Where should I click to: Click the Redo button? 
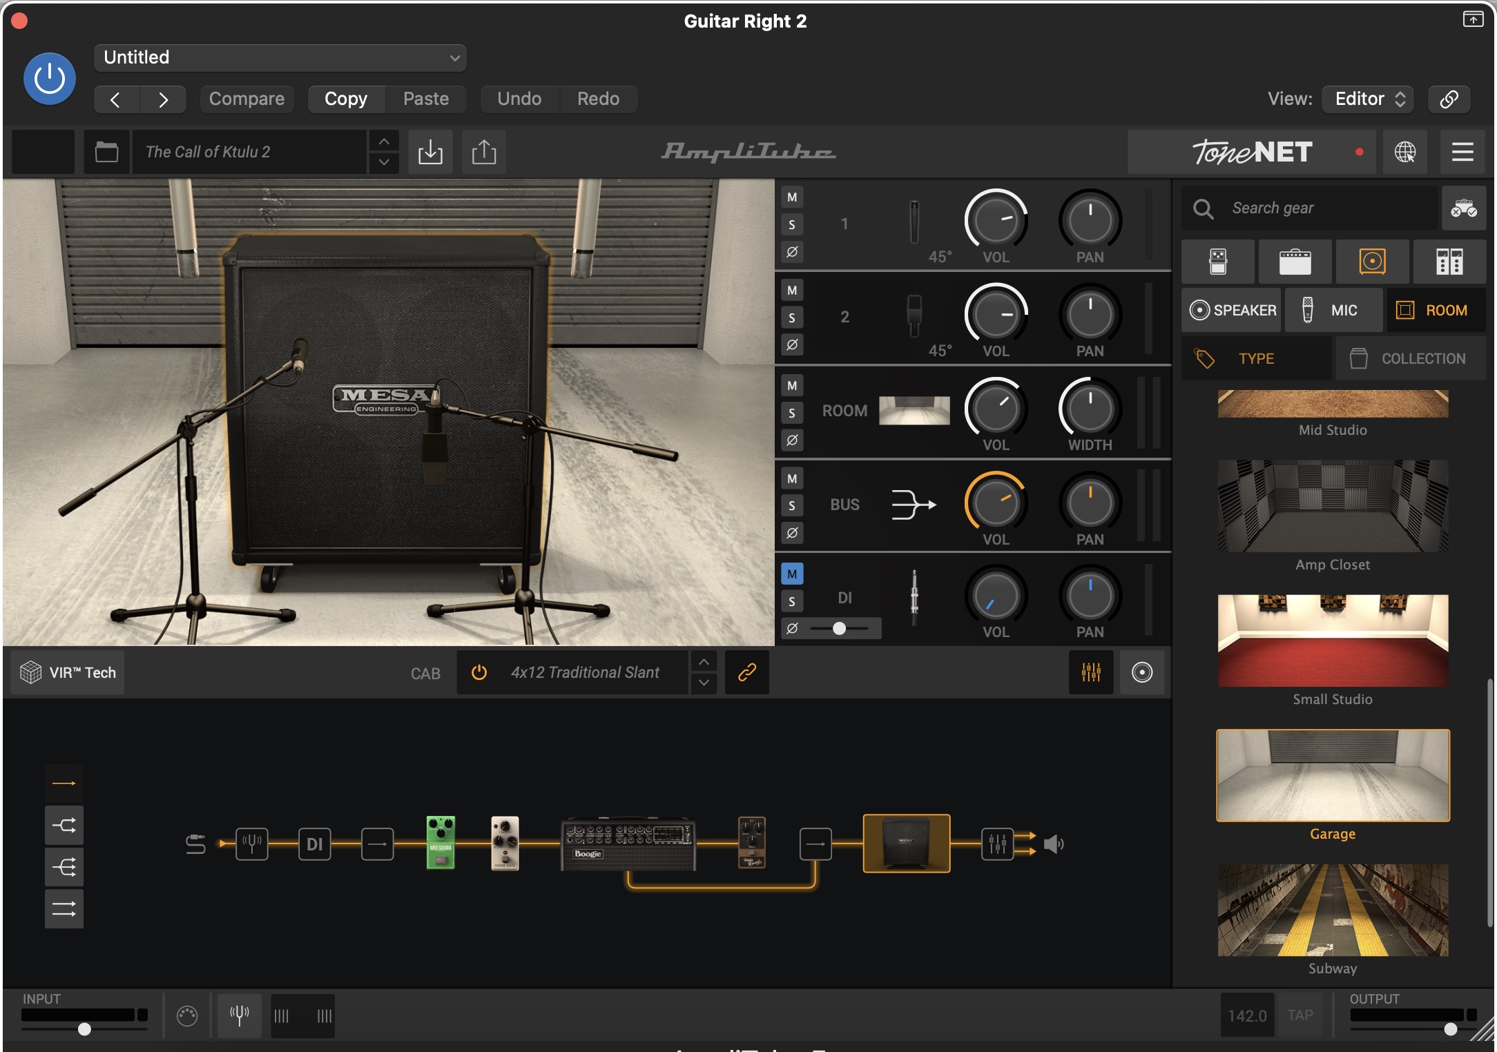coord(598,99)
